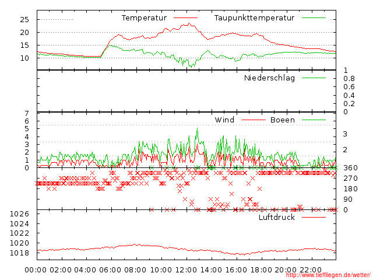Click the 1024 pressure axis value
The height and width of the screenshot is (280, 373).
tap(19, 224)
